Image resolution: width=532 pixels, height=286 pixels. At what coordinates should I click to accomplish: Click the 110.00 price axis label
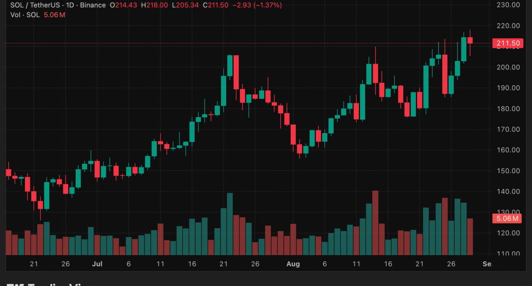click(508, 254)
